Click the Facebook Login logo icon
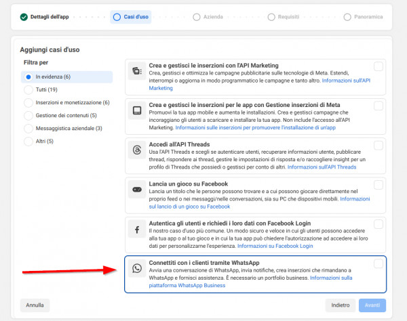 (x=137, y=229)
